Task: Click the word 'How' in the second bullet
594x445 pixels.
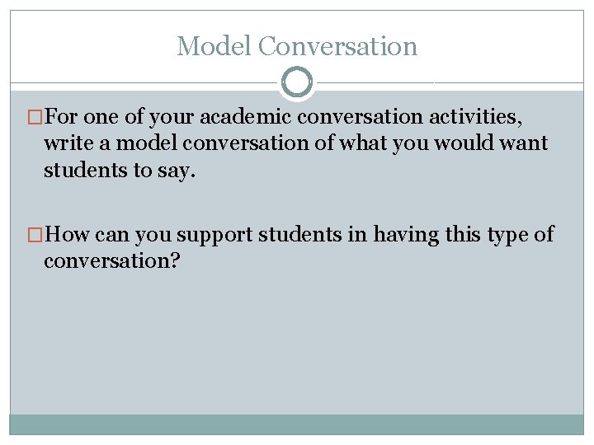Action: (x=68, y=236)
